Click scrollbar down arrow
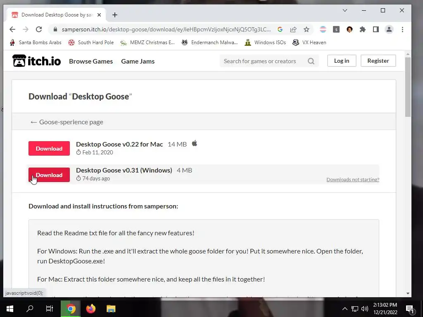The height and width of the screenshot is (317, 423). tap(408, 293)
